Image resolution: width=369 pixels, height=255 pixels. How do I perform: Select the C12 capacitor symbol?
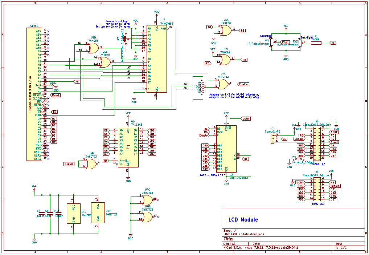pyautogui.click(x=58, y=214)
